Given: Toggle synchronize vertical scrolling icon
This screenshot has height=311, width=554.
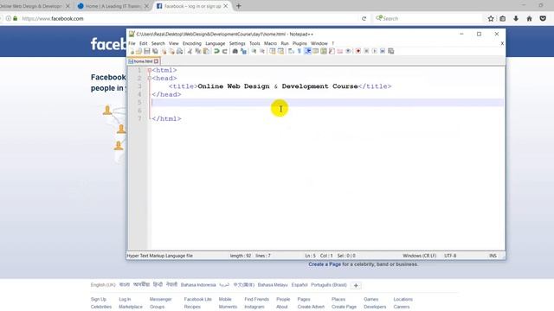Looking at the screenshot, I should (x=273, y=51).
